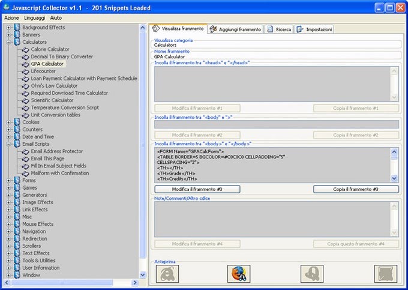Viewport: 408px width, 290px height.
Task: Open the Impostazioni tab
Action: 314,29
